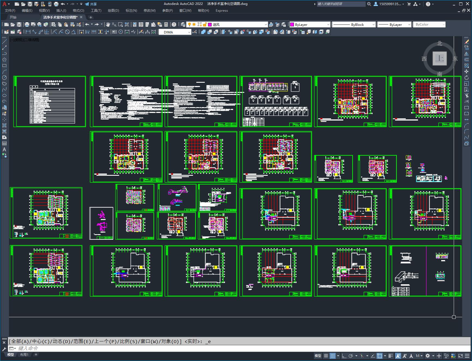
Task: Toggle the drawing grid display
Action: pos(326,356)
